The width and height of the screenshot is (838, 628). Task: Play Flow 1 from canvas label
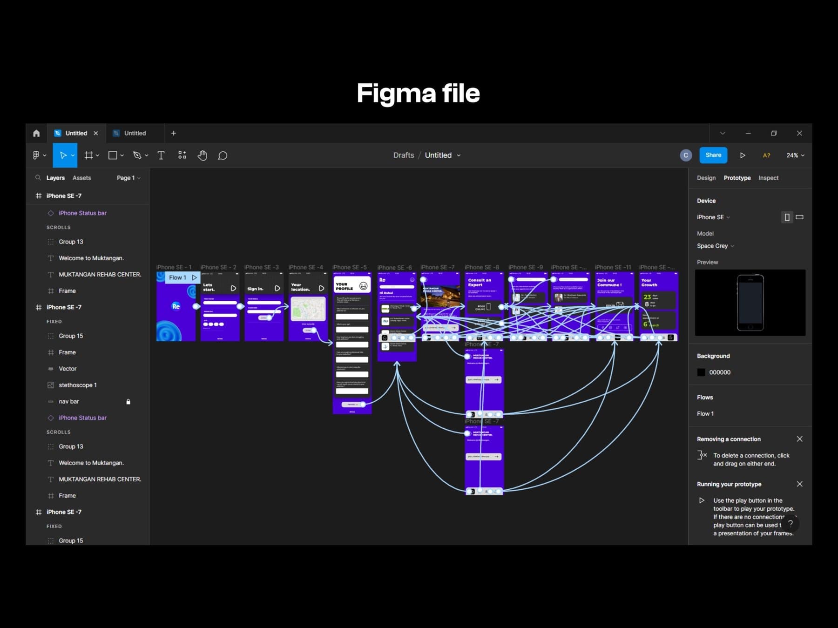(x=195, y=278)
